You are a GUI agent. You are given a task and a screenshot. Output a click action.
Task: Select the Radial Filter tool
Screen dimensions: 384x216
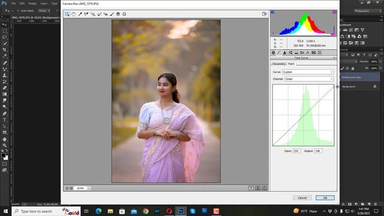(124, 14)
